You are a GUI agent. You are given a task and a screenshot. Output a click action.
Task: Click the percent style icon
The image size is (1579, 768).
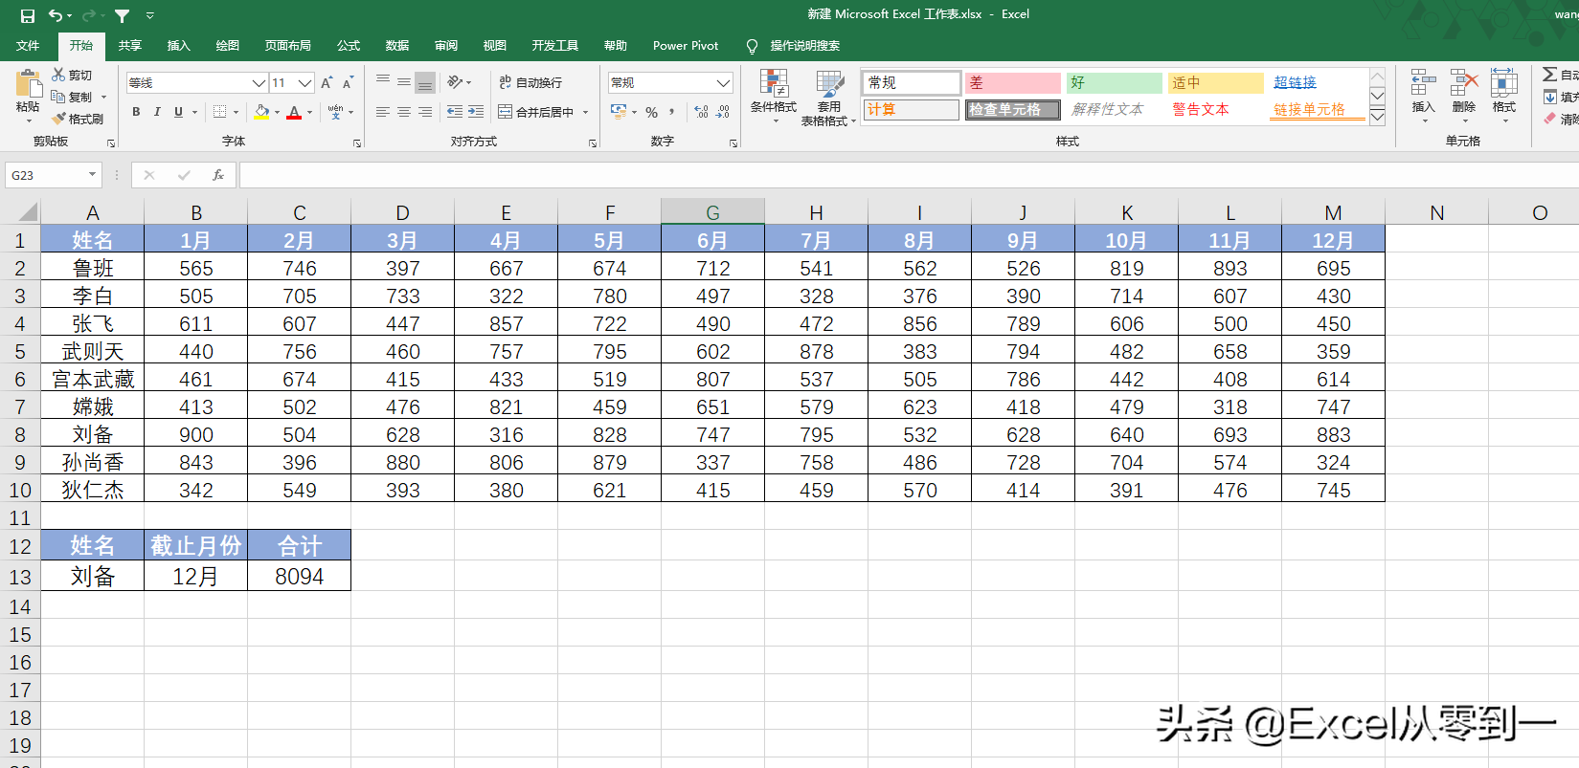(x=651, y=112)
